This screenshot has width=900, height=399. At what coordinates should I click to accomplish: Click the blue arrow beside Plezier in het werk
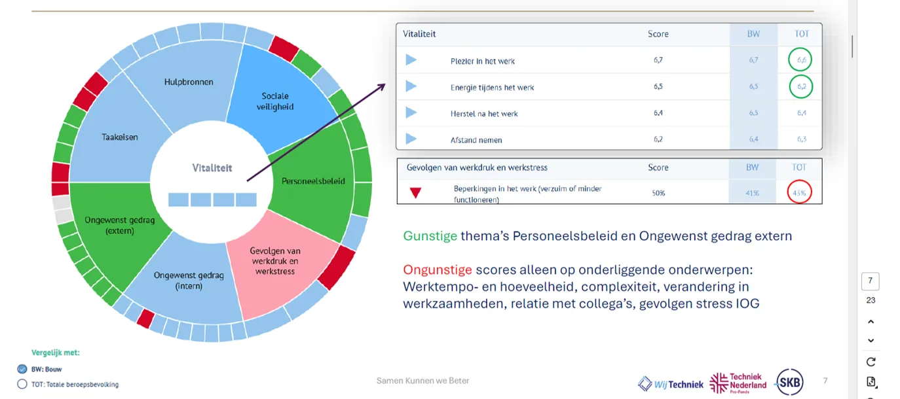coord(411,60)
